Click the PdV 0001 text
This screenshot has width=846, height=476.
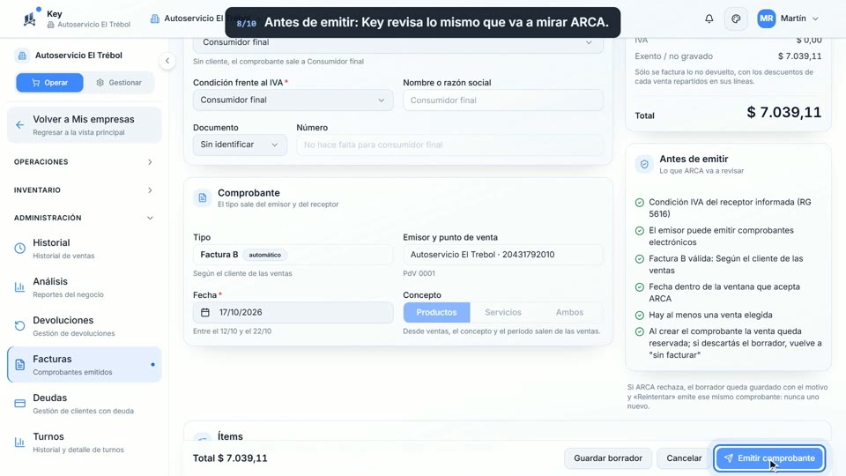click(419, 273)
